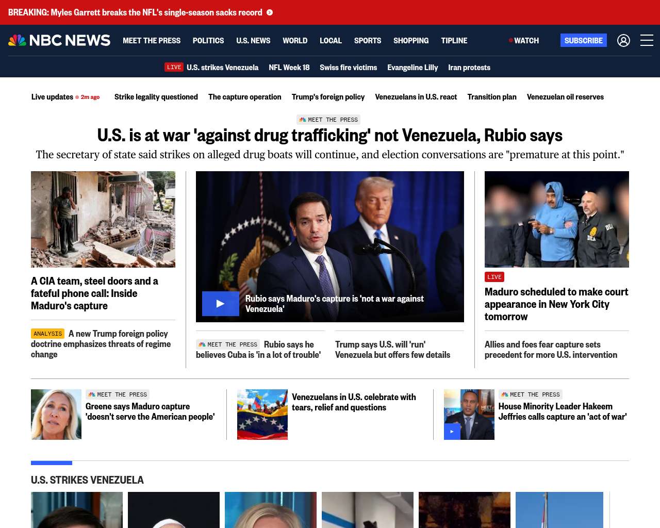660x528 pixels.
Task: Click the breaking news arrow icon
Action: click(x=270, y=12)
